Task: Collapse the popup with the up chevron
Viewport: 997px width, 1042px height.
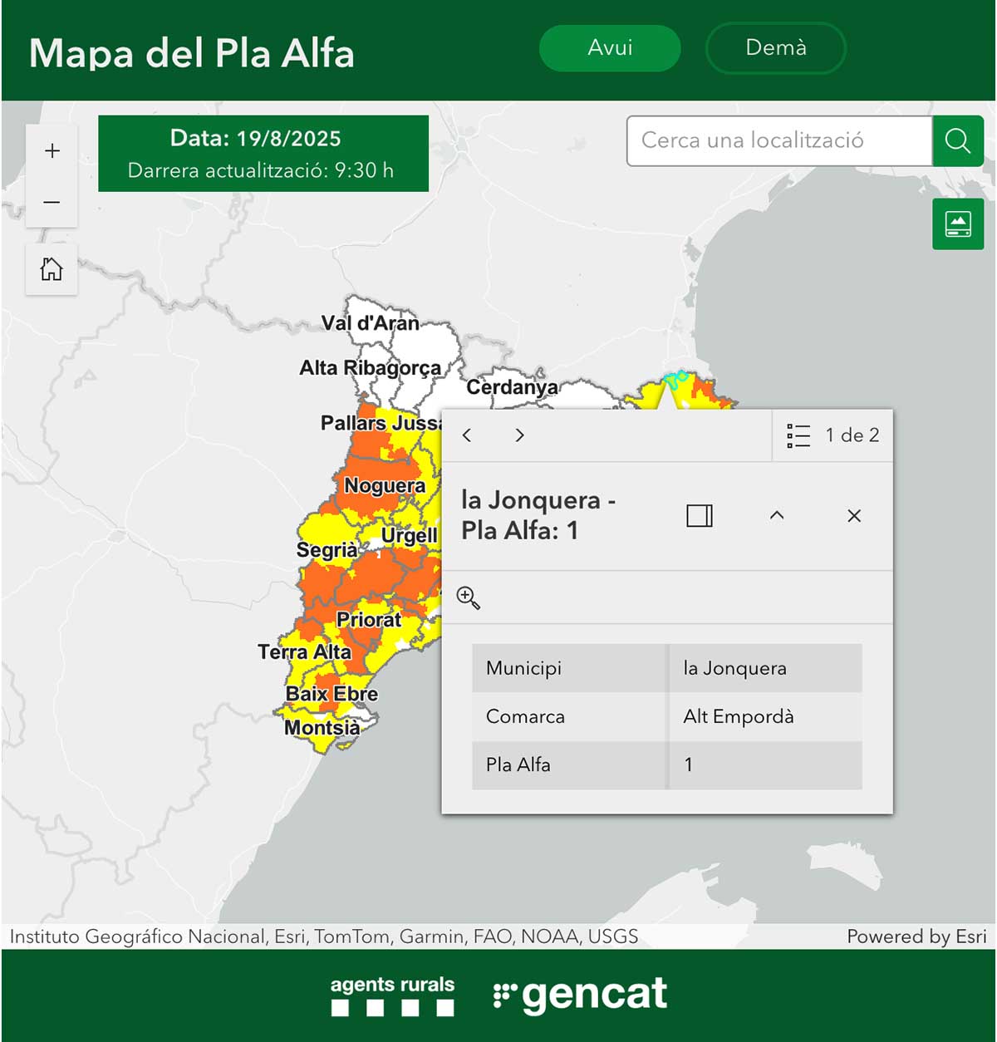Action: click(777, 516)
